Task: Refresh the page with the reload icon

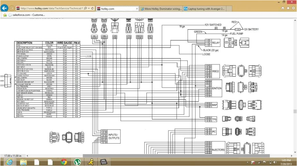Action: [93, 9]
